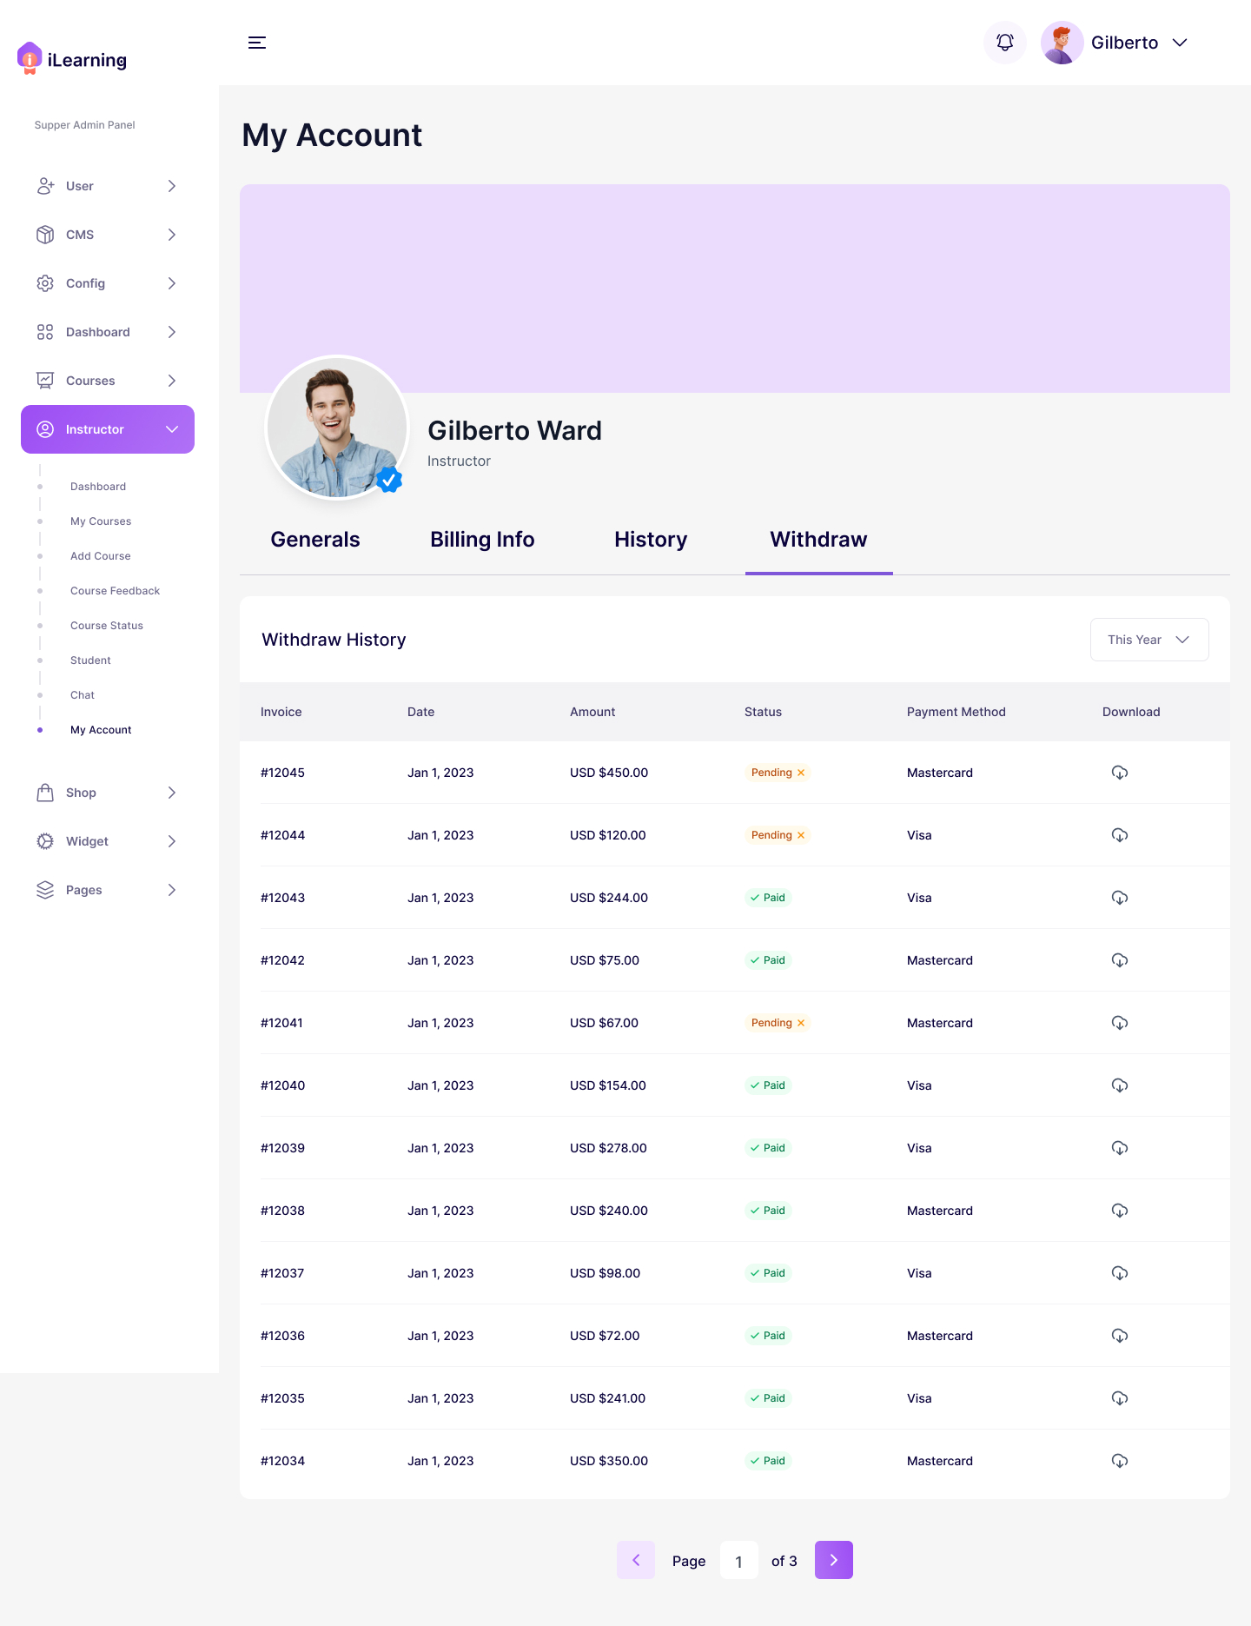Click the page number input field
The width and height of the screenshot is (1251, 1626).
(x=739, y=1560)
